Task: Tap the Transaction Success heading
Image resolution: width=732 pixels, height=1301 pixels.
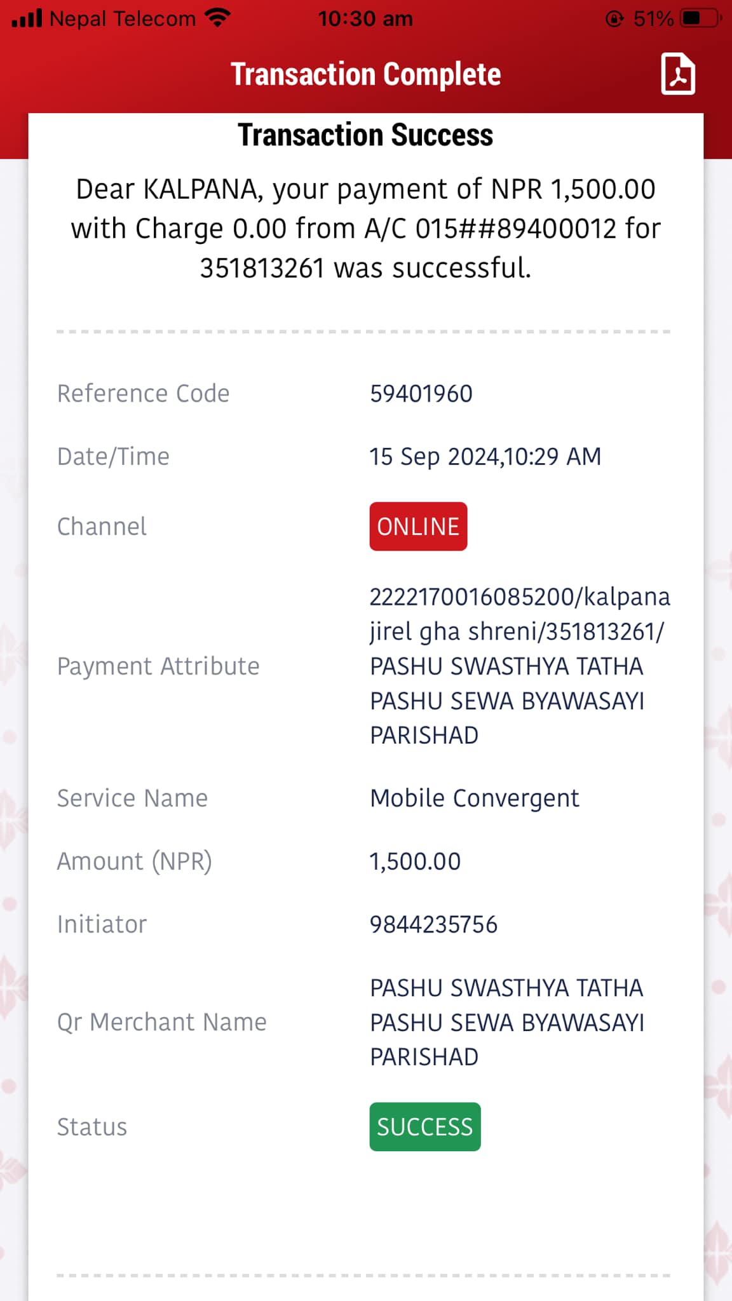Action: [366, 135]
